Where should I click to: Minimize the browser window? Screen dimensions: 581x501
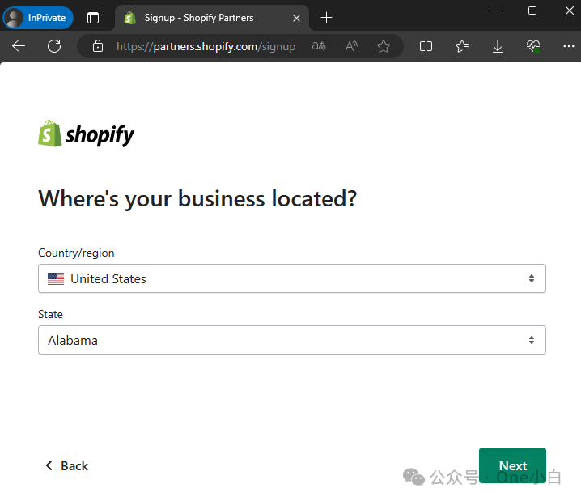point(495,11)
